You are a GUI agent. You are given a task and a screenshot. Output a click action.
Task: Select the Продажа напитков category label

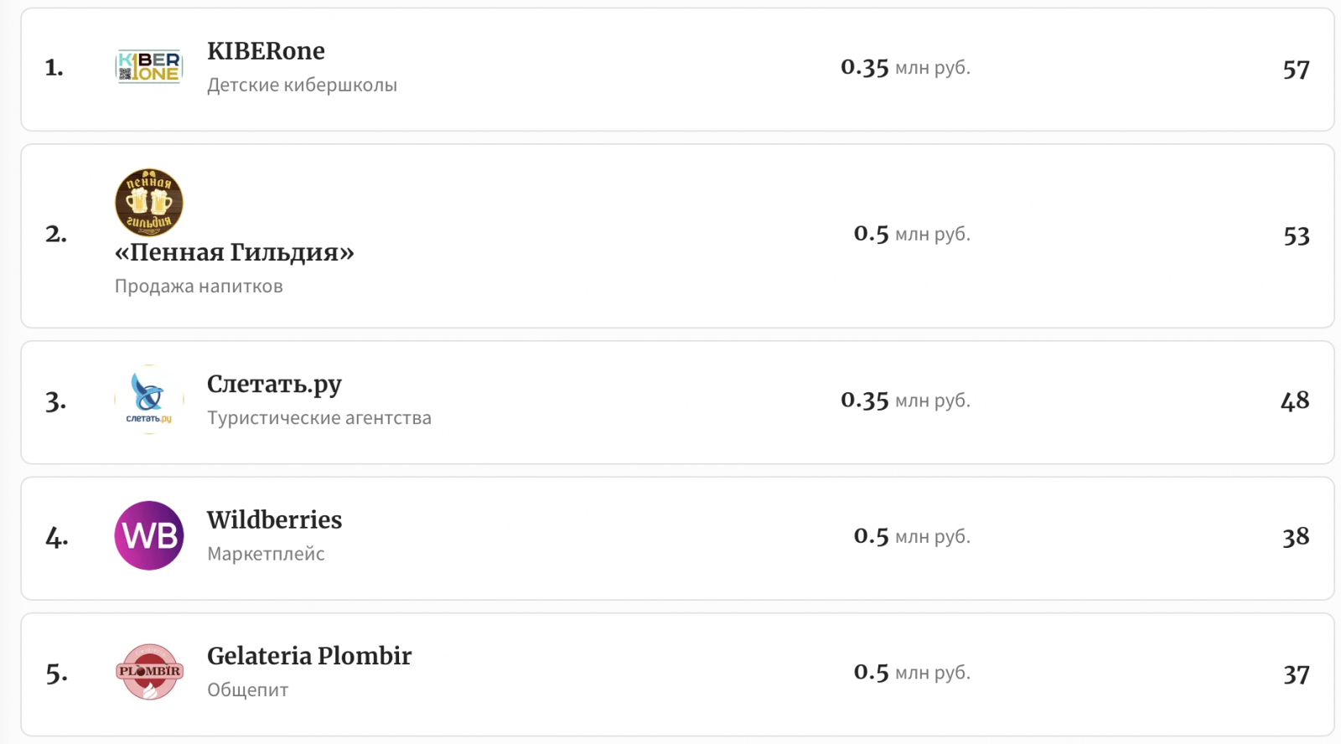pos(199,287)
